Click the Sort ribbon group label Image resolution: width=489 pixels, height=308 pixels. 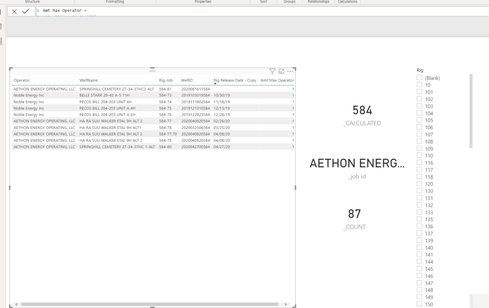263,2
